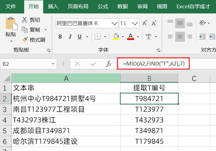The image size is (216, 151).
Task: Click the formula bar with MID formula
Action: click(153, 64)
